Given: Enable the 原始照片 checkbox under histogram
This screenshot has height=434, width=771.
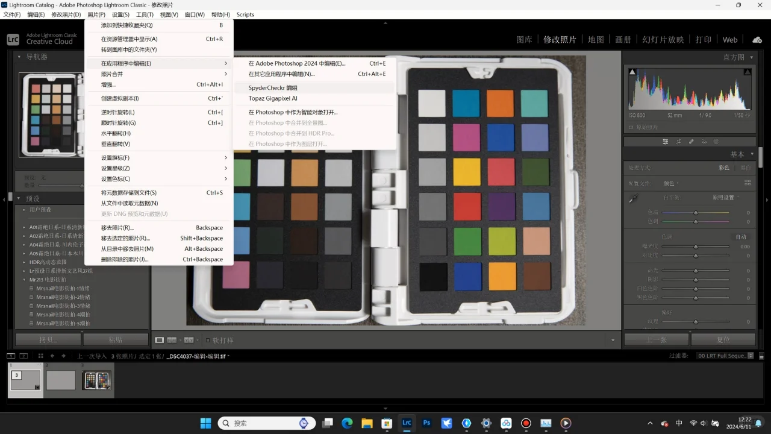Looking at the screenshot, I should tap(631, 127).
